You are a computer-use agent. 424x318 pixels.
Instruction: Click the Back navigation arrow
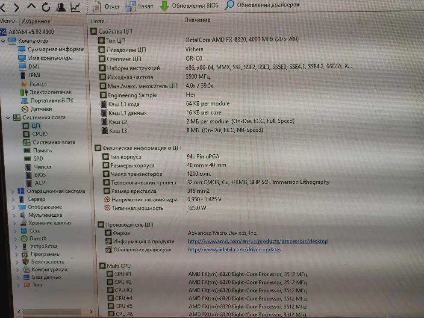click(x=3, y=7)
